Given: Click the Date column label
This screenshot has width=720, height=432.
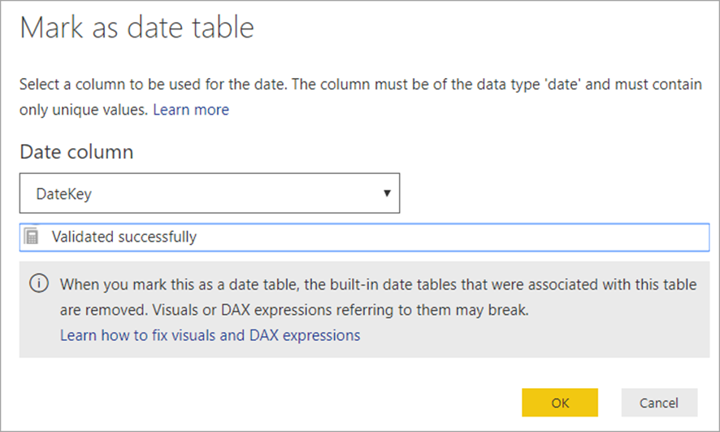Looking at the screenshot, I should [76, 151].
